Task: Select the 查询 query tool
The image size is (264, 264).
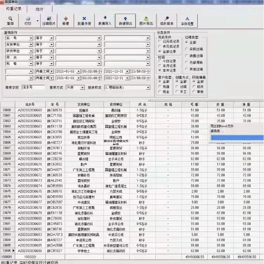Action: click(11, 20)
